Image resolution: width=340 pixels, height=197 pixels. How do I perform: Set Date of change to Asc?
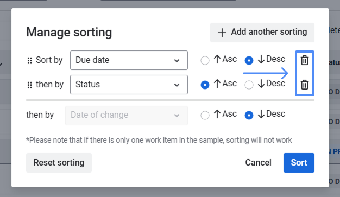click(x=205, y=115)
